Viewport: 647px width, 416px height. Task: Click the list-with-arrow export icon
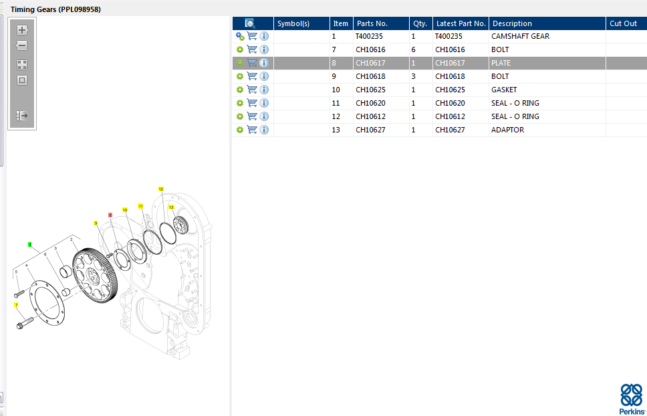pyautogui.click(x=21, y=116)
